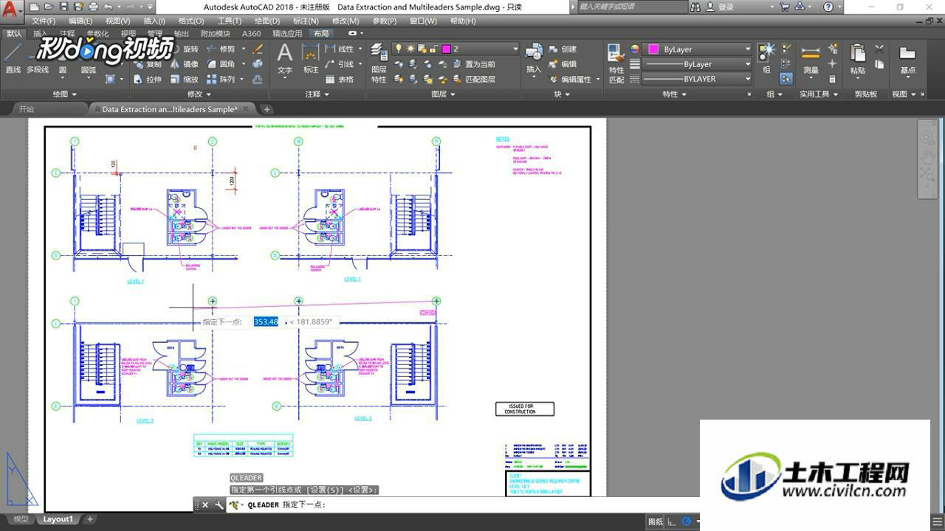
Task: Click the command line customize wrench icon
Action: point(219,505)
